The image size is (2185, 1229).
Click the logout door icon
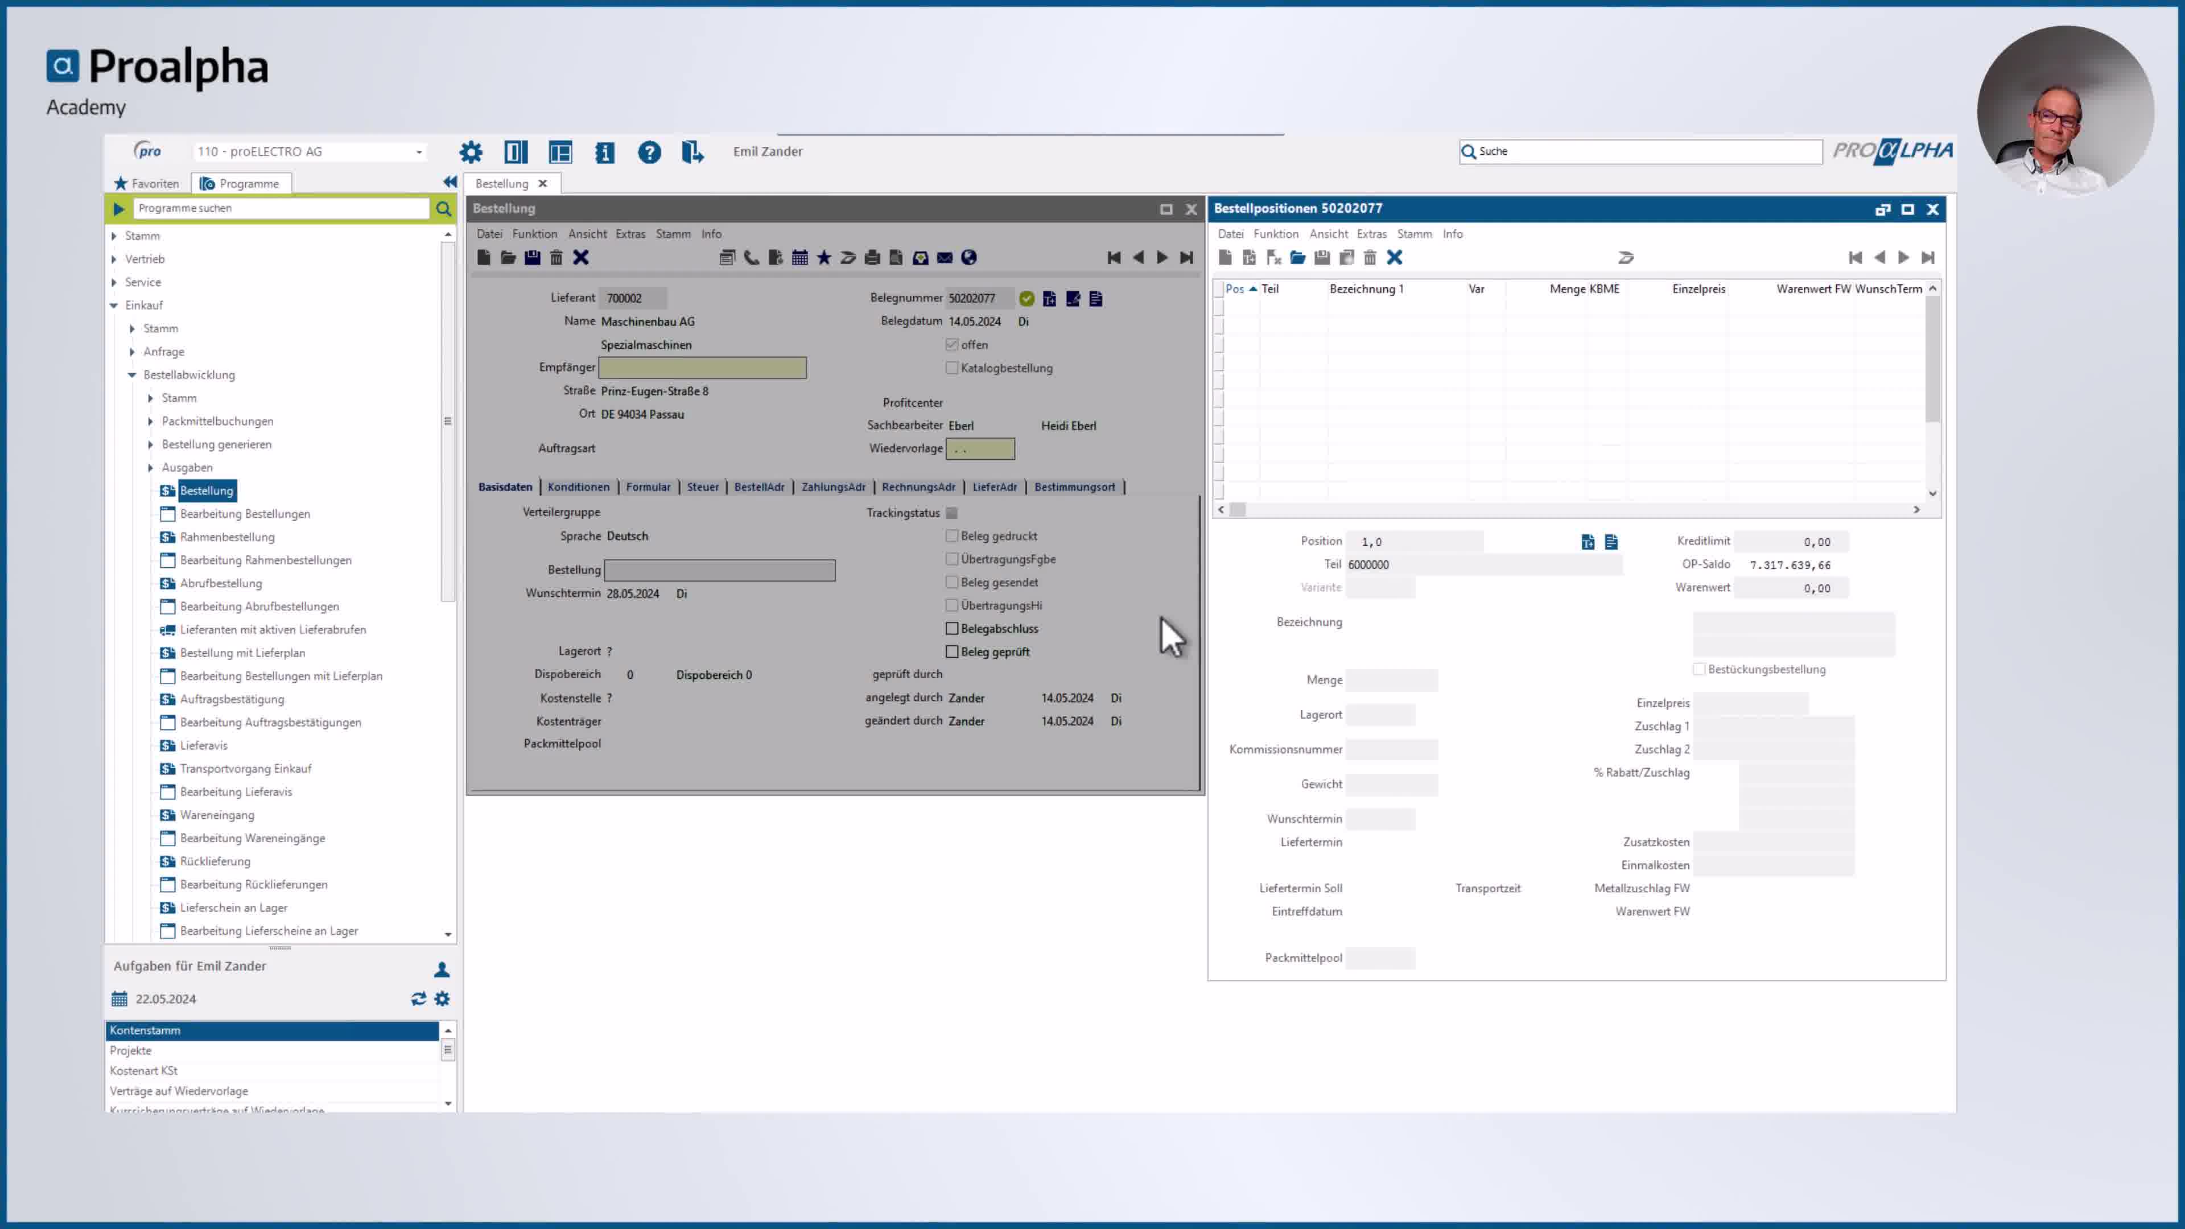pos(692,152)
